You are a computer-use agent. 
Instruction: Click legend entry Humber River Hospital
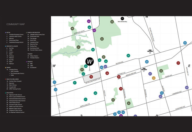coord(14,81)
